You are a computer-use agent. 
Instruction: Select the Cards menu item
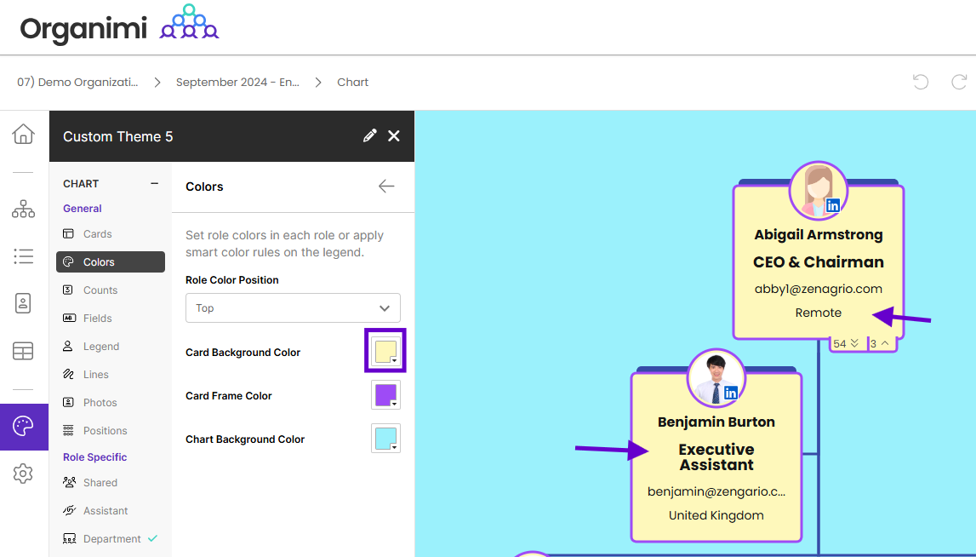[x=97, y=234]
